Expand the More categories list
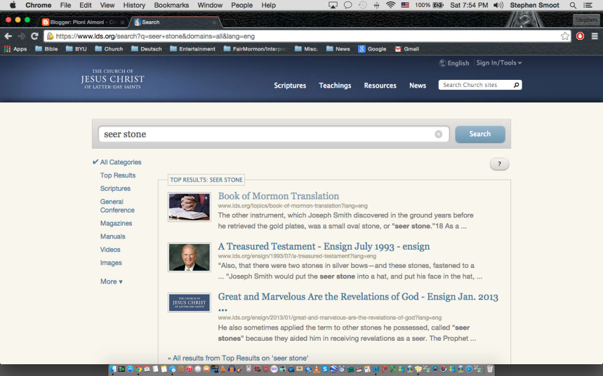The image size is (603, 376). coord(111,281)
